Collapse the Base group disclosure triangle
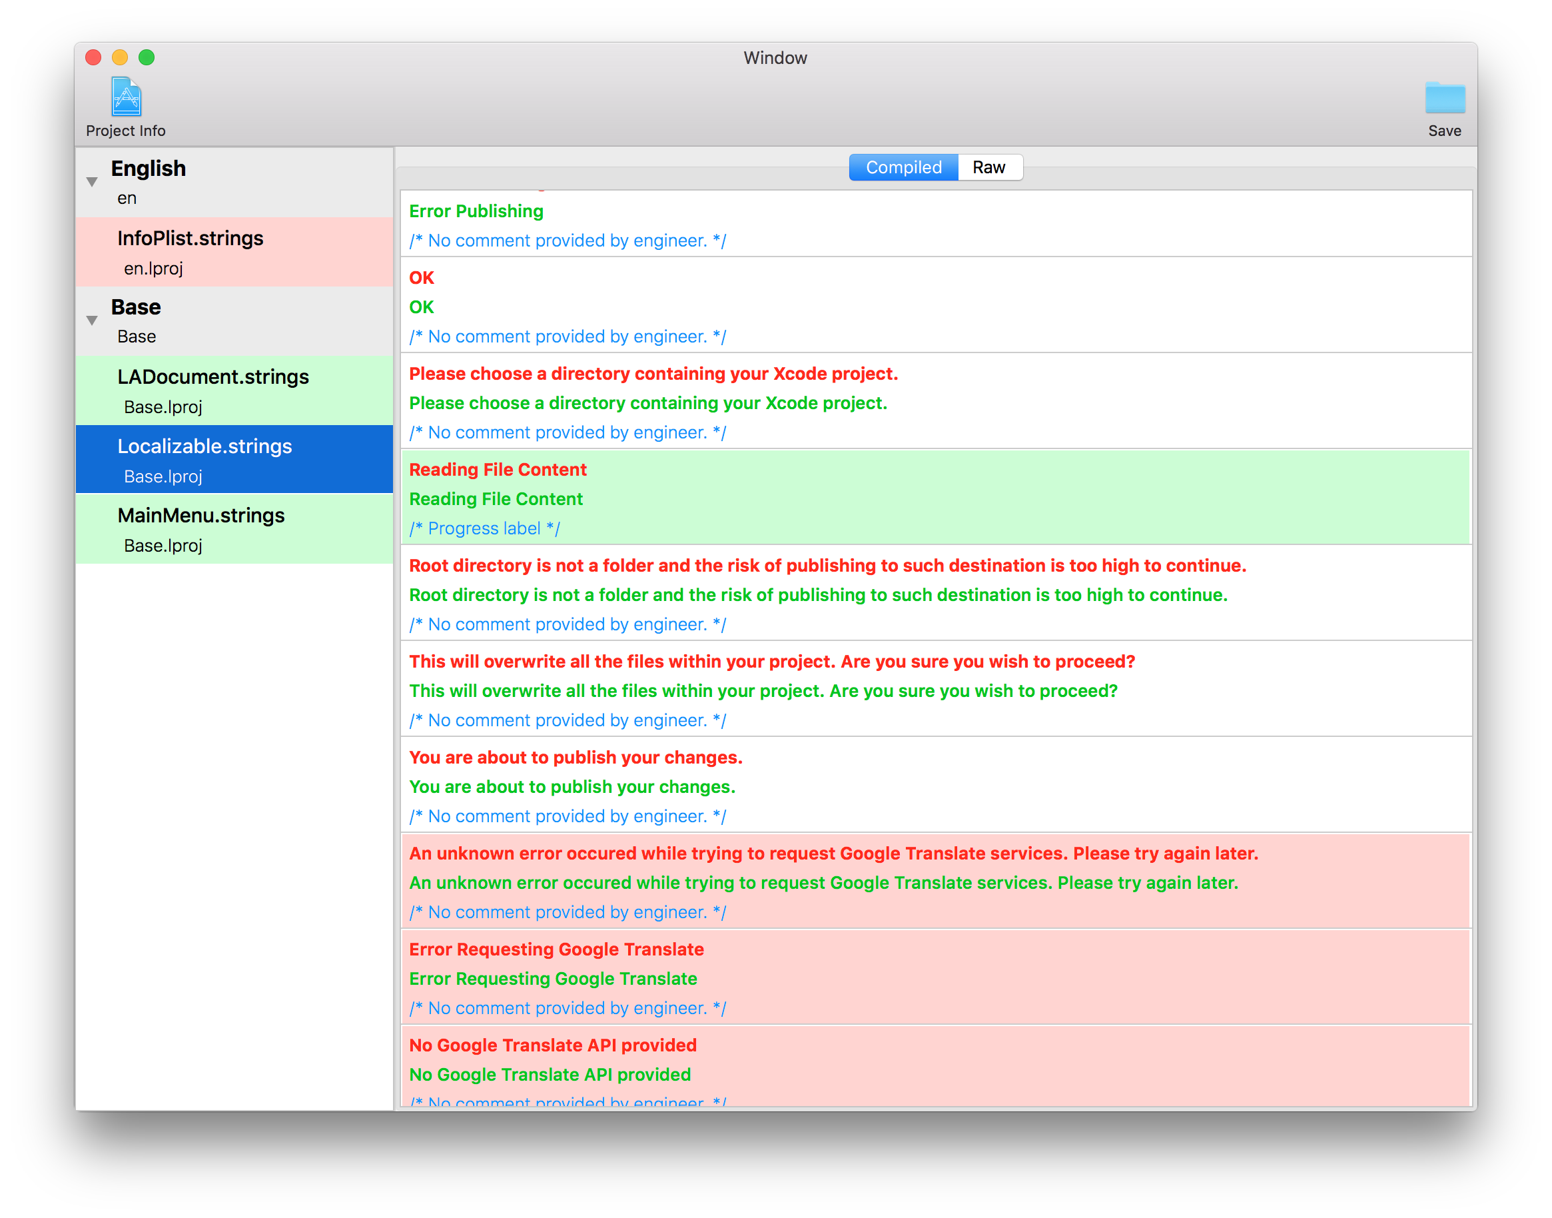The image size is (1552, 1218). pos(92,321)
